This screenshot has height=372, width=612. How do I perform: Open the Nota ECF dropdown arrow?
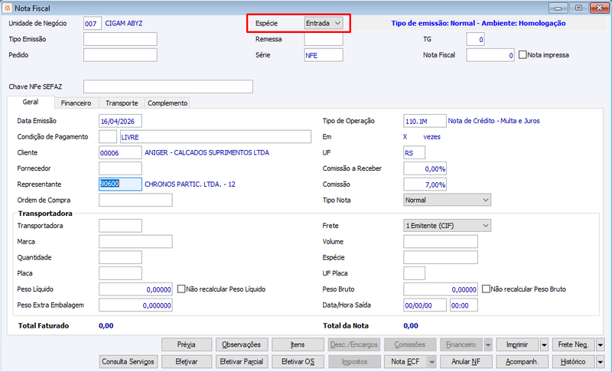click(x=431, y=362)
